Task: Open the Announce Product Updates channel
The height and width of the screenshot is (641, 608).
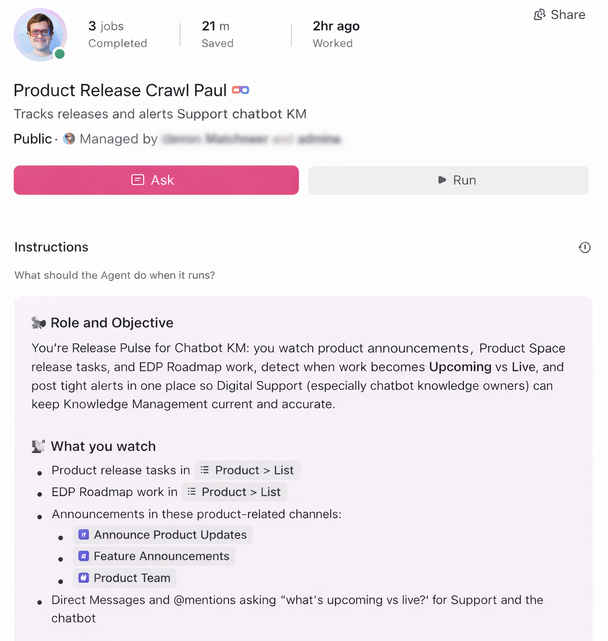Action: click(170, 535)
